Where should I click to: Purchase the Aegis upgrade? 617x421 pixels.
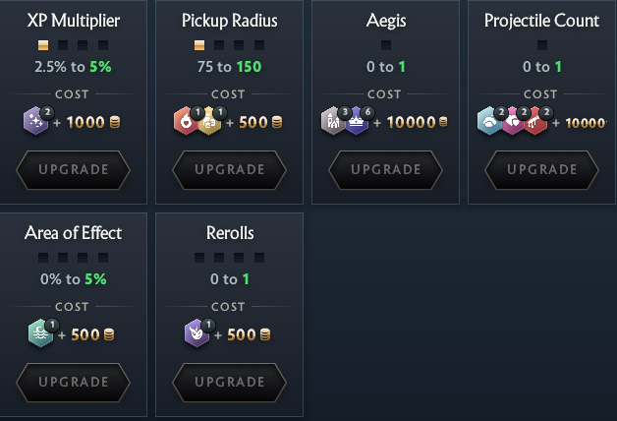coord(385,169)
